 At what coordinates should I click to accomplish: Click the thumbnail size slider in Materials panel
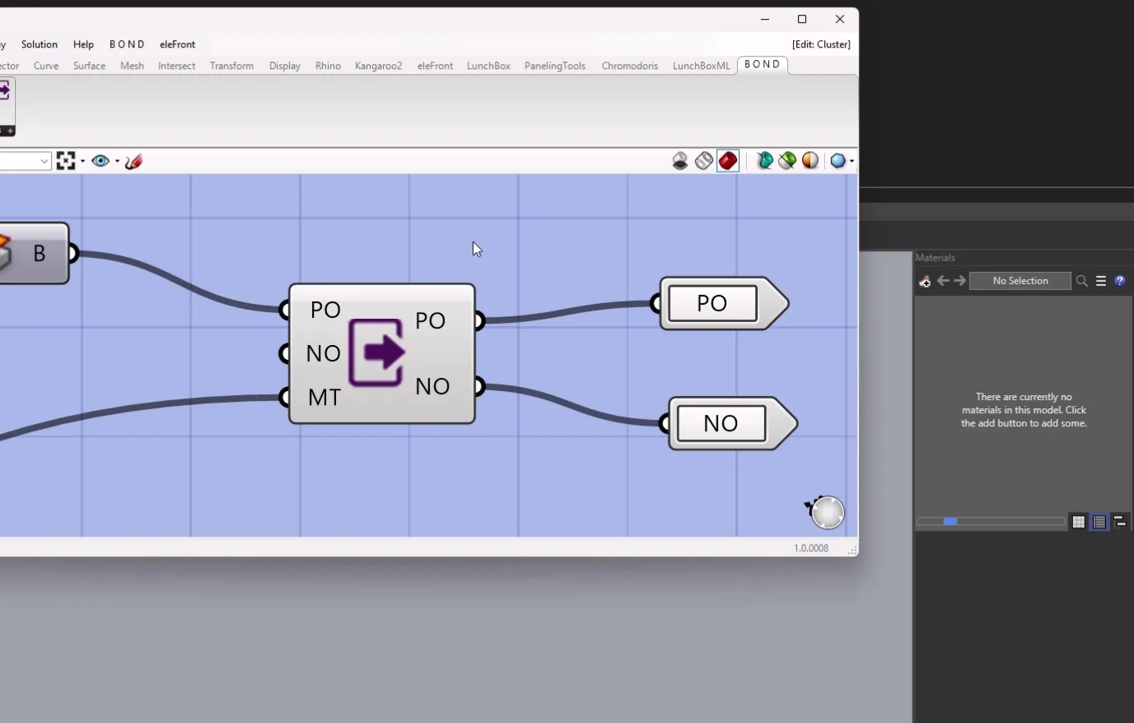991,522
